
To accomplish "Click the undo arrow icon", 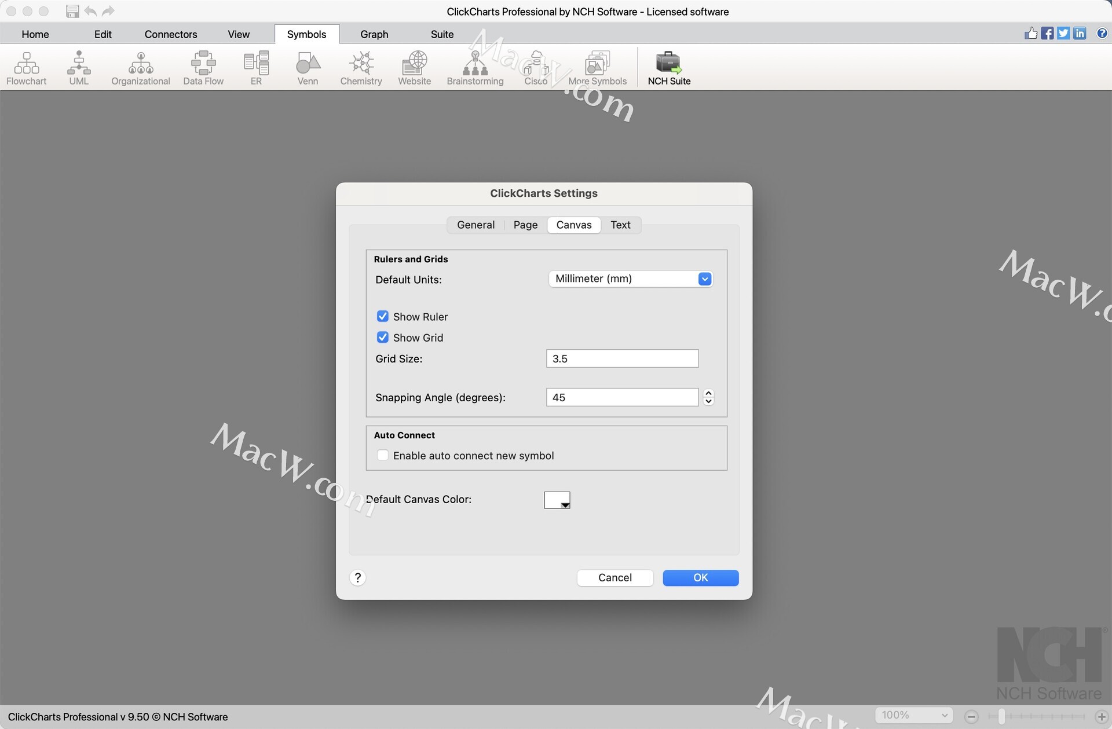I will point(90,11).
